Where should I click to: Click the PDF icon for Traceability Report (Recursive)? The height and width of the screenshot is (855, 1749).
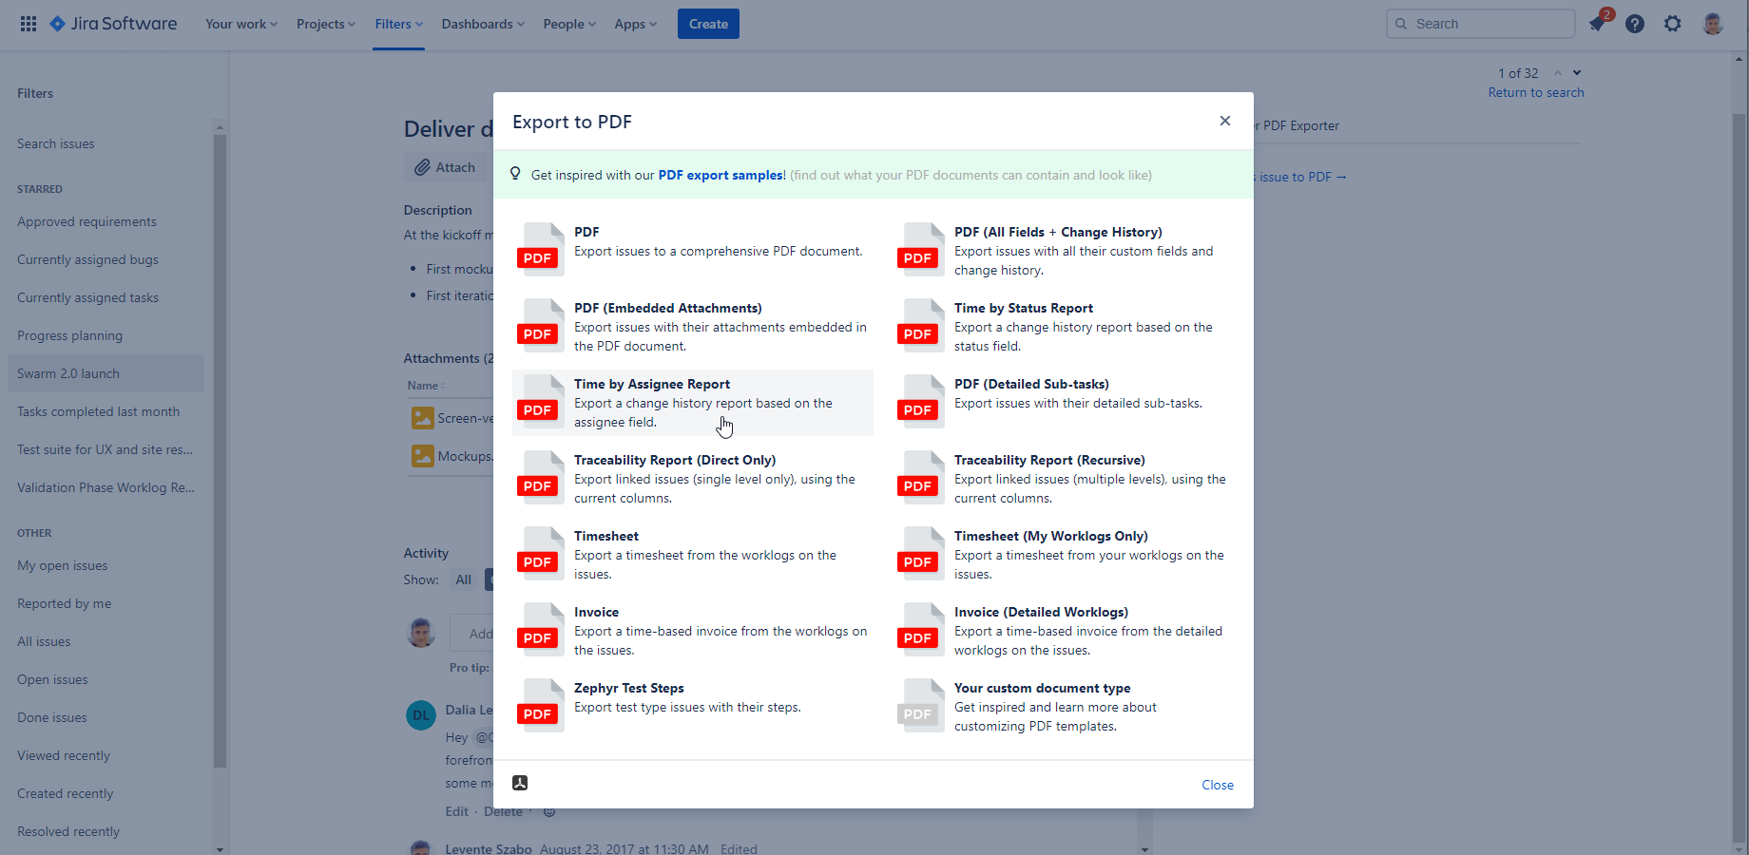(921, 477)
